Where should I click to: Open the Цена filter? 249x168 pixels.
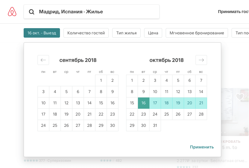click(153, 33)
